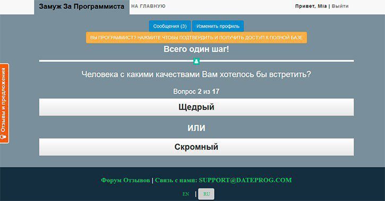Log out using the Выйти link
Viewport: 385px width, 201px height.
(340, 6)
